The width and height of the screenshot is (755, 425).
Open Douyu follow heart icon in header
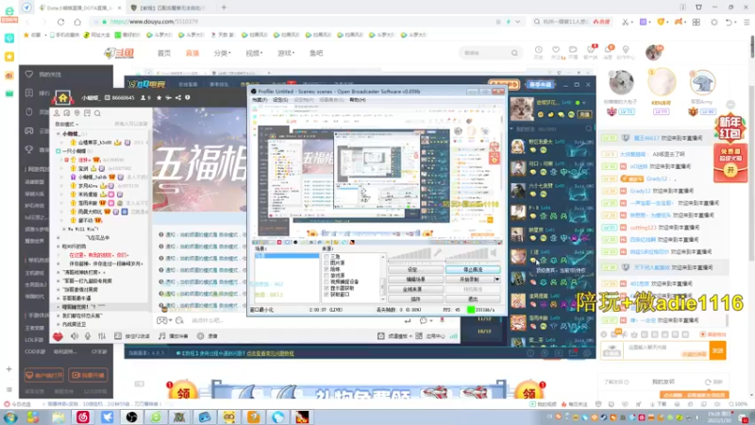click(556, 50)
